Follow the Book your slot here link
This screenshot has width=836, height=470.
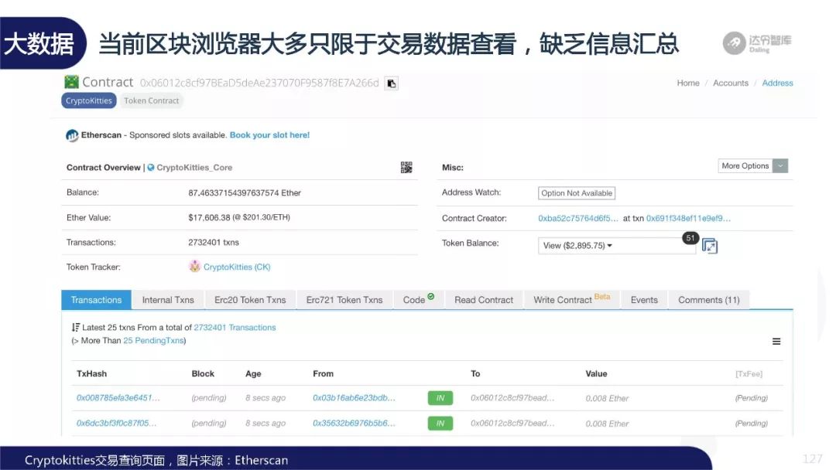click(270, 135)
